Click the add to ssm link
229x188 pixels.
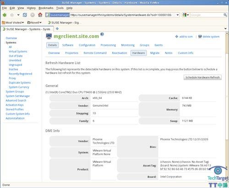(184, 37)
